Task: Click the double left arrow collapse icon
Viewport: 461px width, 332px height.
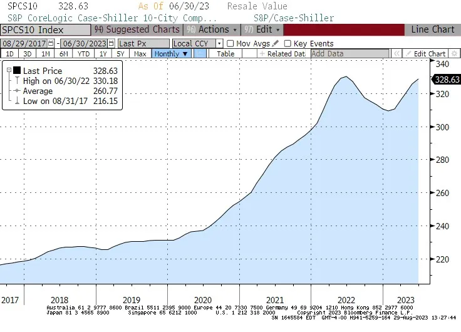Action: tap(396, 53)
